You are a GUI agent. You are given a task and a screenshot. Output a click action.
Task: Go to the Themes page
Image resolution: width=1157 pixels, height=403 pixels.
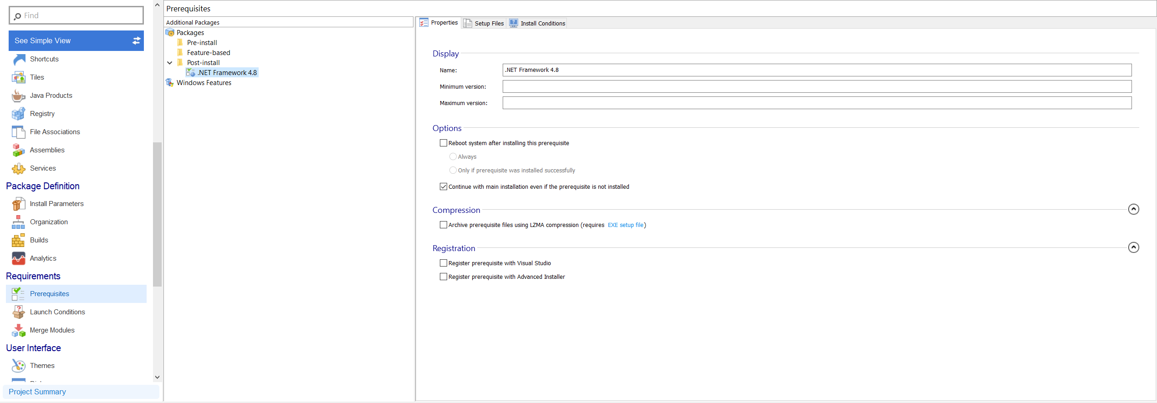[42, 366]
